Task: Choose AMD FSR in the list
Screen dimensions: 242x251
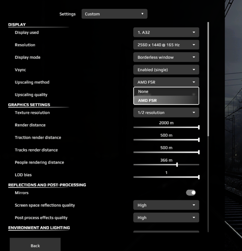Action: (166, 100)
